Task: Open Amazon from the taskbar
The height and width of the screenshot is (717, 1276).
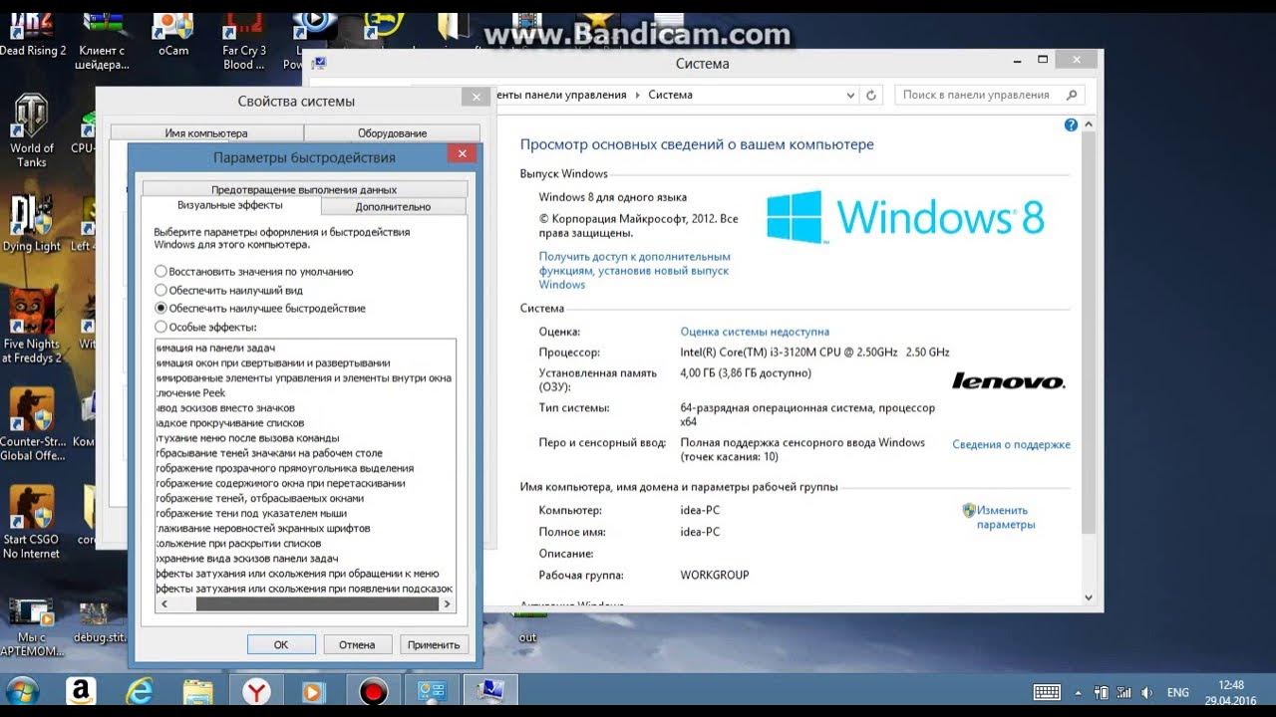Action: coord(81,692)
